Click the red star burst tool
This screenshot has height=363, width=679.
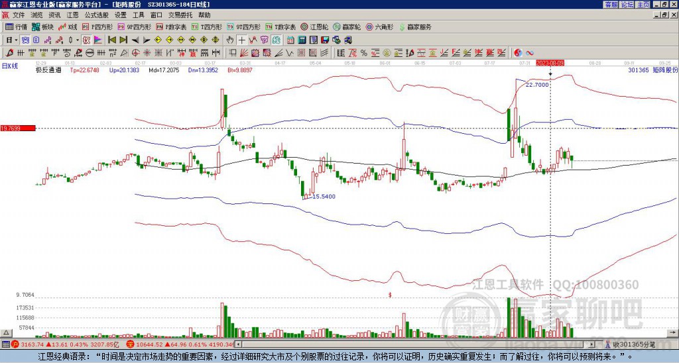point(147,53)
